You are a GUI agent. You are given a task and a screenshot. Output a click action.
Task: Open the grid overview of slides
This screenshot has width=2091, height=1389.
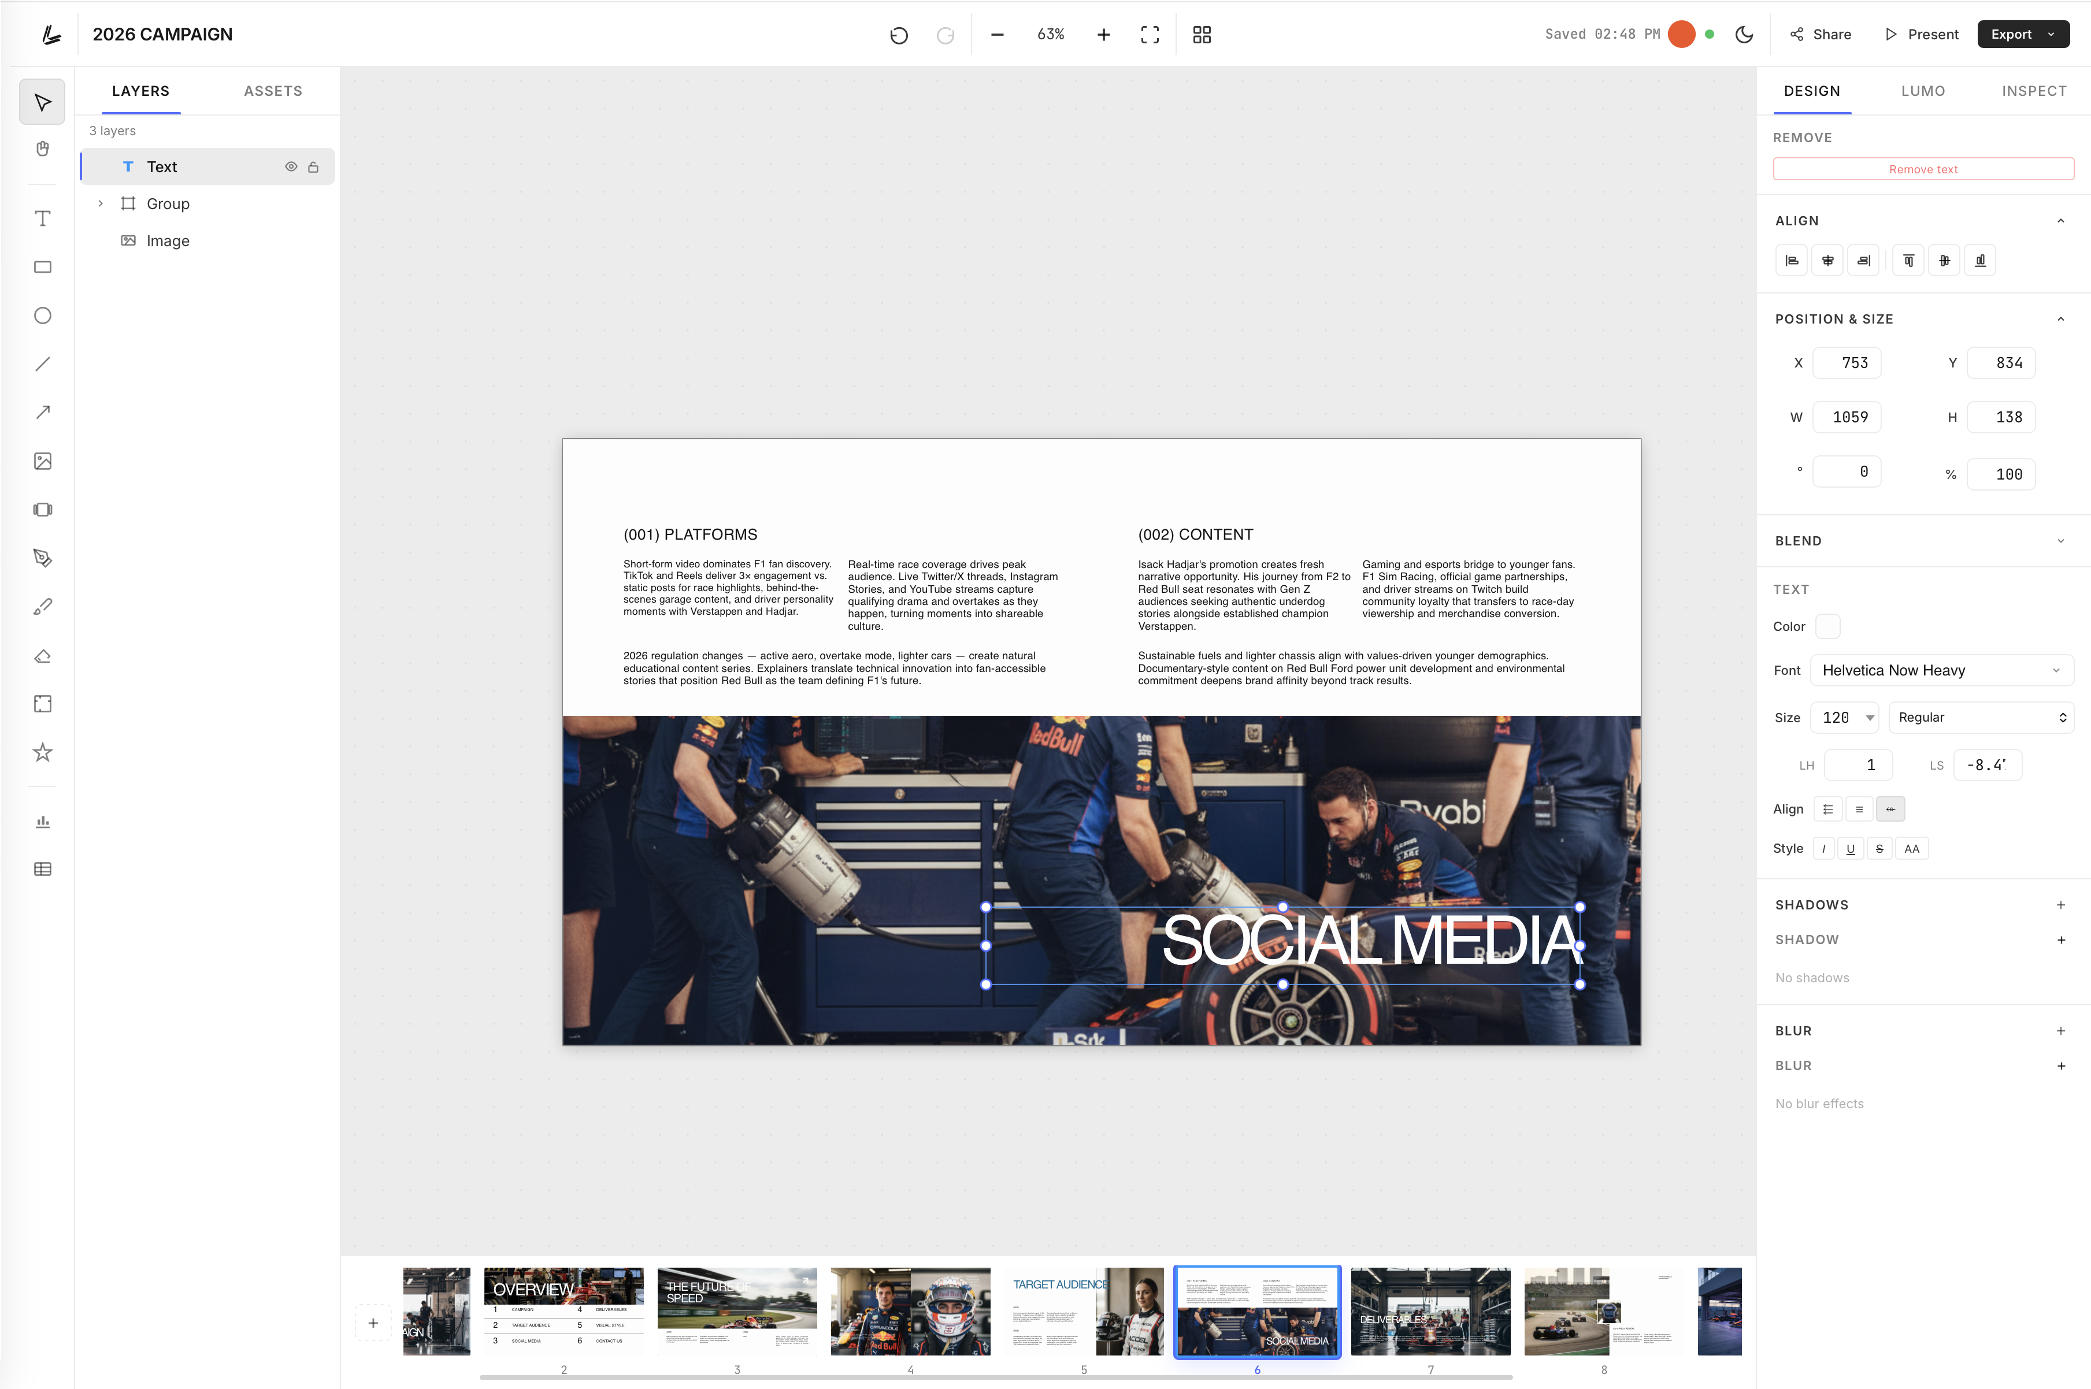click(x=1202, y=35)
